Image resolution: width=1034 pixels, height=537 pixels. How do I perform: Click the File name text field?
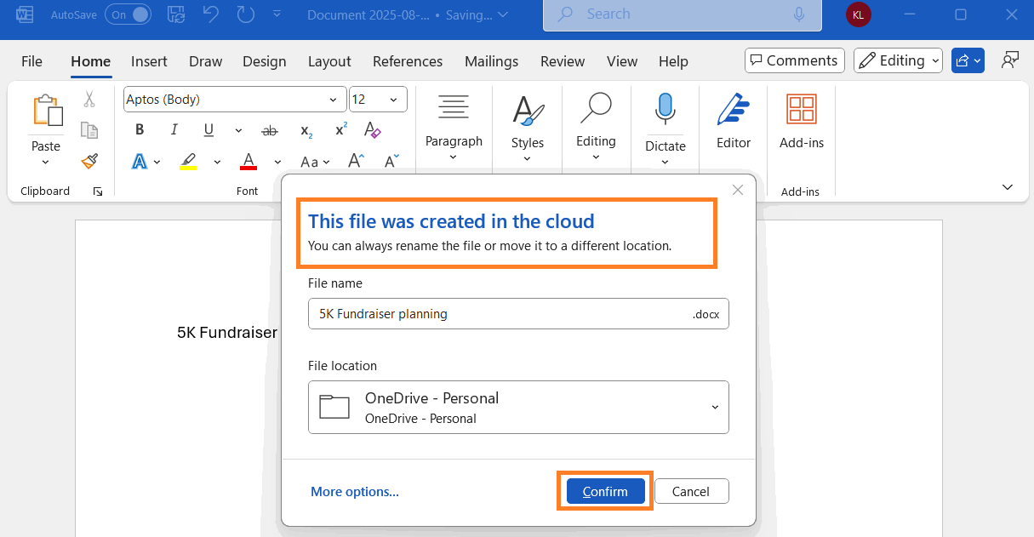click(499, 313)
